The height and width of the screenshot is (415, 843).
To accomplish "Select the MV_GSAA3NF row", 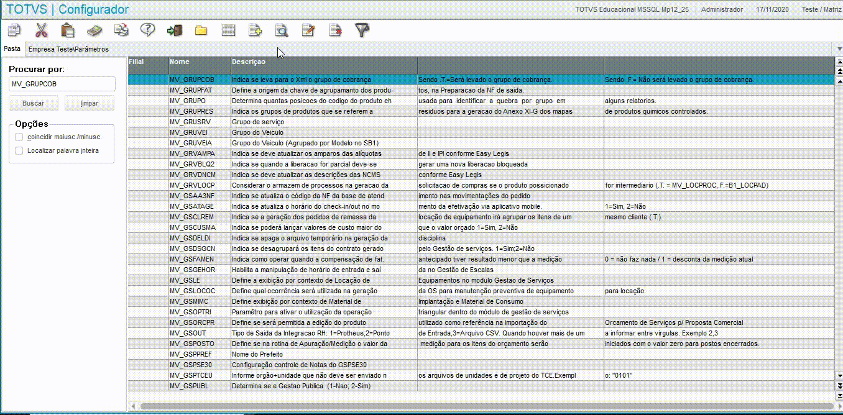I will pos(481,196).
